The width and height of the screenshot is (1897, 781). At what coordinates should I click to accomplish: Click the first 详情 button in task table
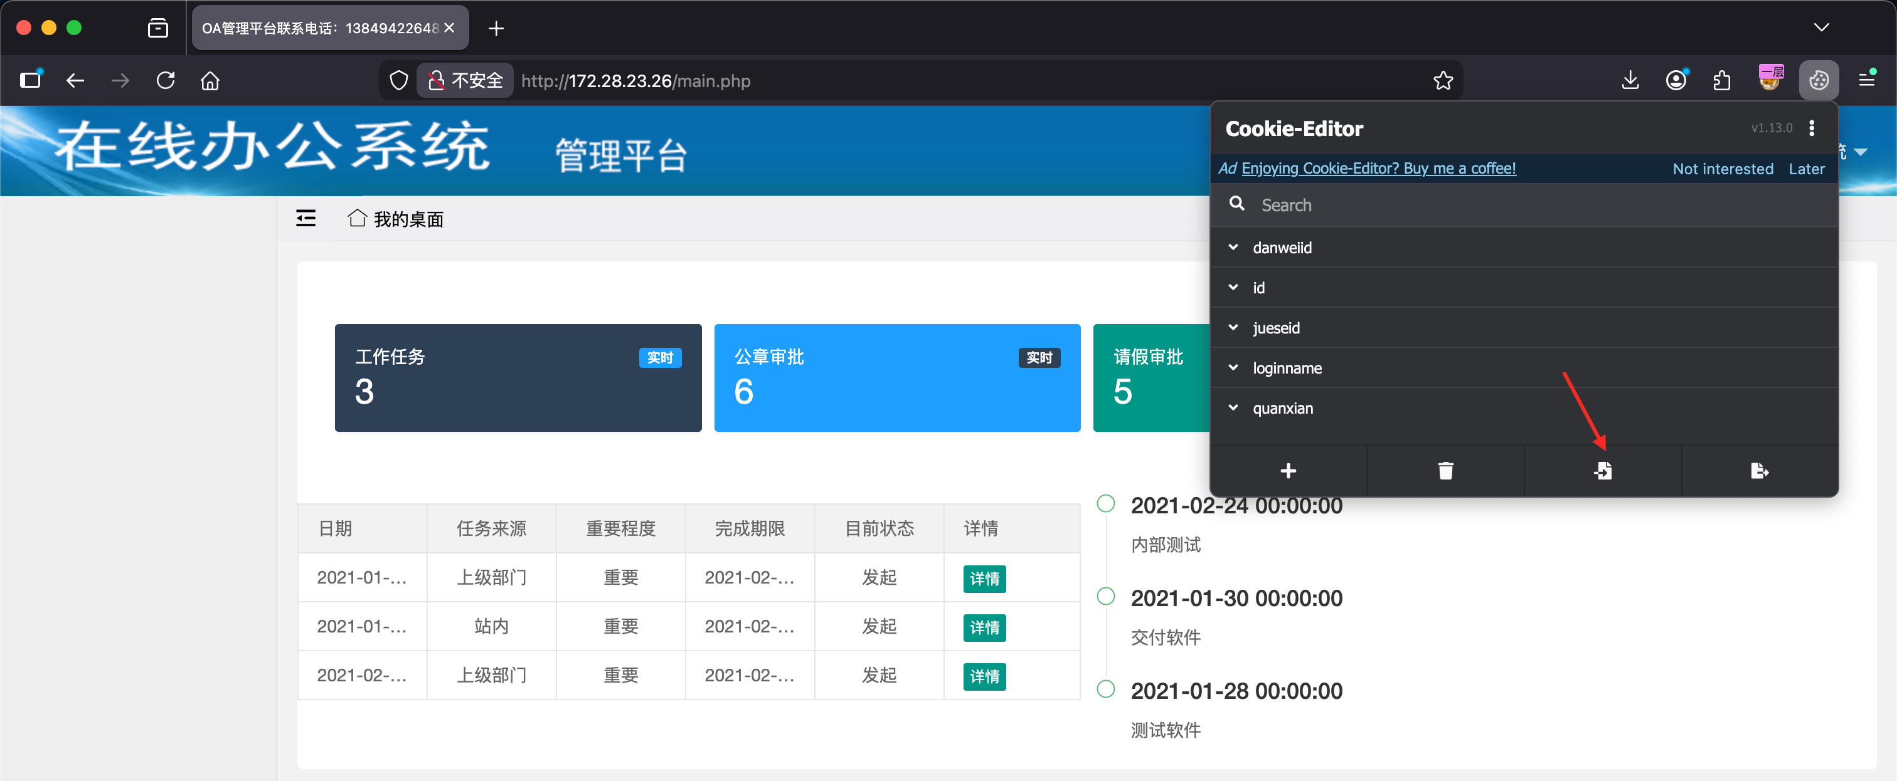pos(984,578)
